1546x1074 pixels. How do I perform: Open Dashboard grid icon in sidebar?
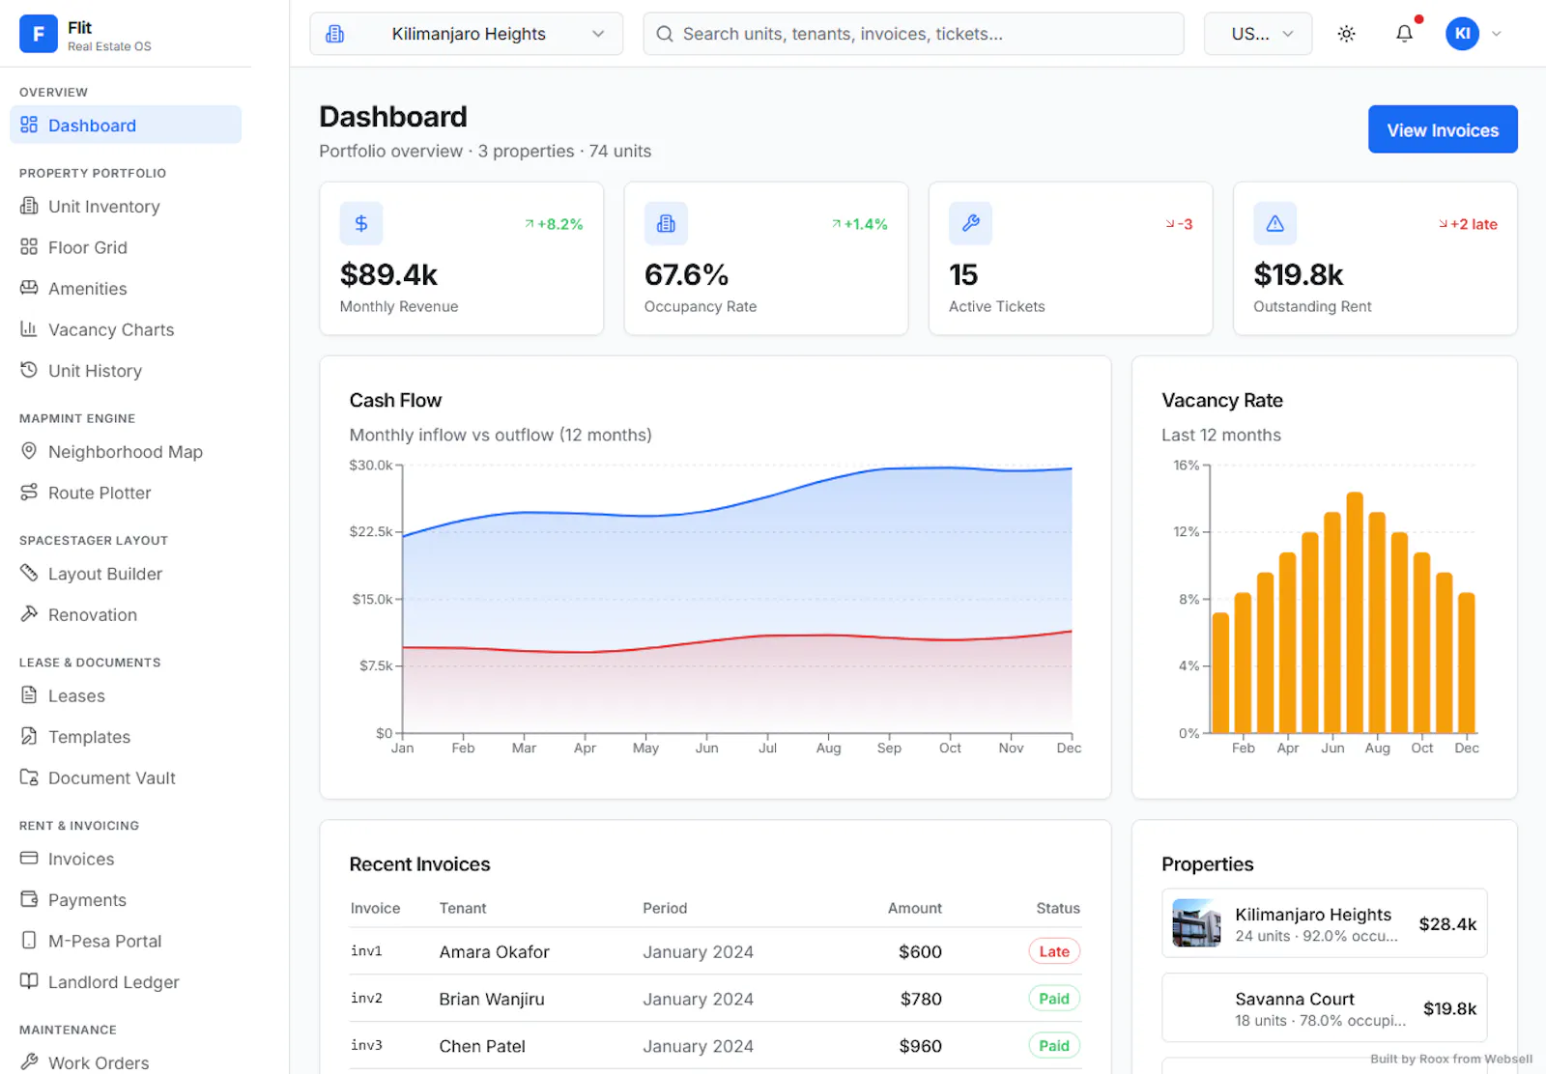point(29,125)
